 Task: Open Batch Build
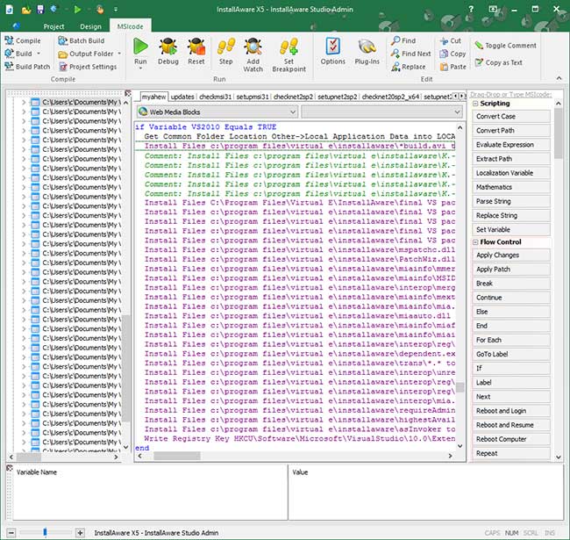81,40
